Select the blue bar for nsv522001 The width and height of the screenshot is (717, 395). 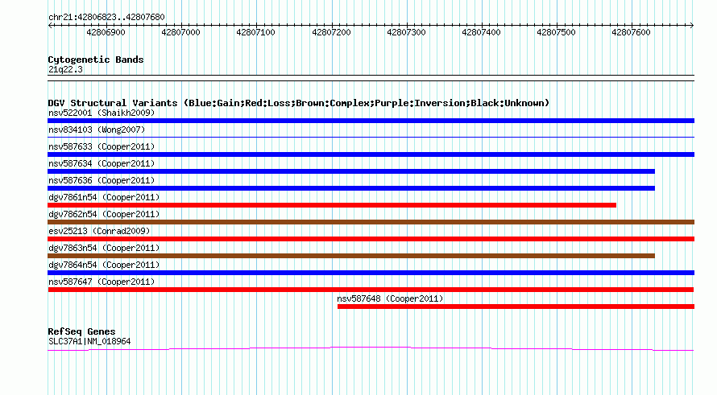coord(371,121)
